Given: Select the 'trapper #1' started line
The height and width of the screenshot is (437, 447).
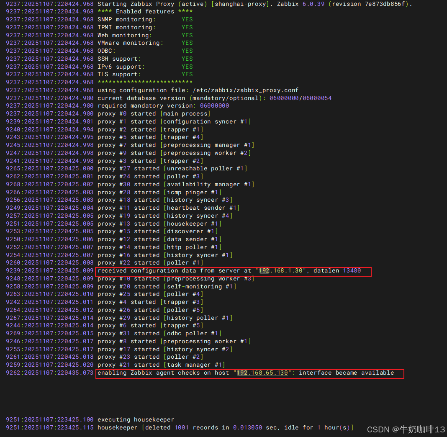Looking at the screenshot, I should pos(105,129).
